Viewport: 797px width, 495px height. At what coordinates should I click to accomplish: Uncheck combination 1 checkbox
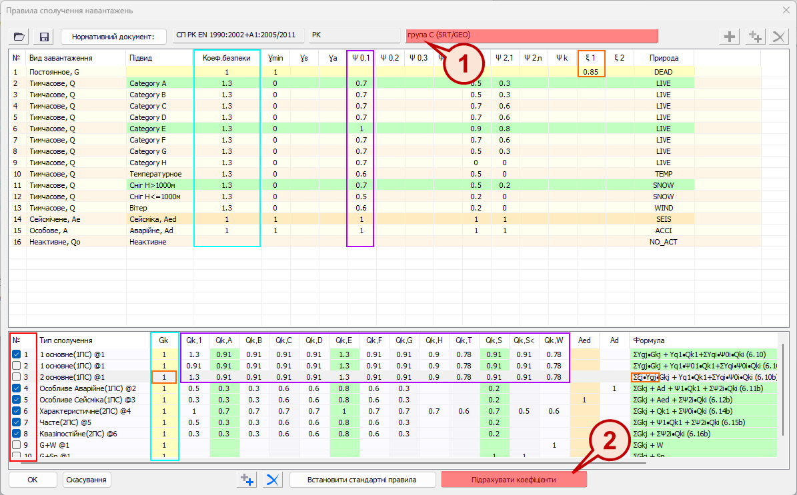point(17,354)
